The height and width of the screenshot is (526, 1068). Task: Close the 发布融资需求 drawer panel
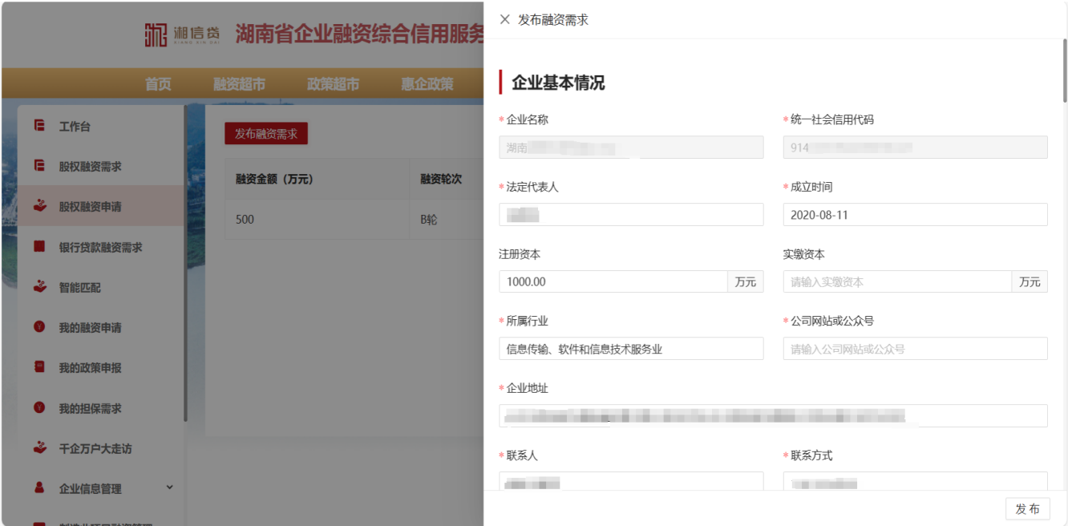pyautogui.click(x=504, y=19)
